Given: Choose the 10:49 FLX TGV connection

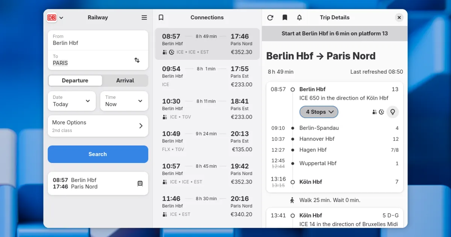Looking at the screenshot, I should (207, 141).
